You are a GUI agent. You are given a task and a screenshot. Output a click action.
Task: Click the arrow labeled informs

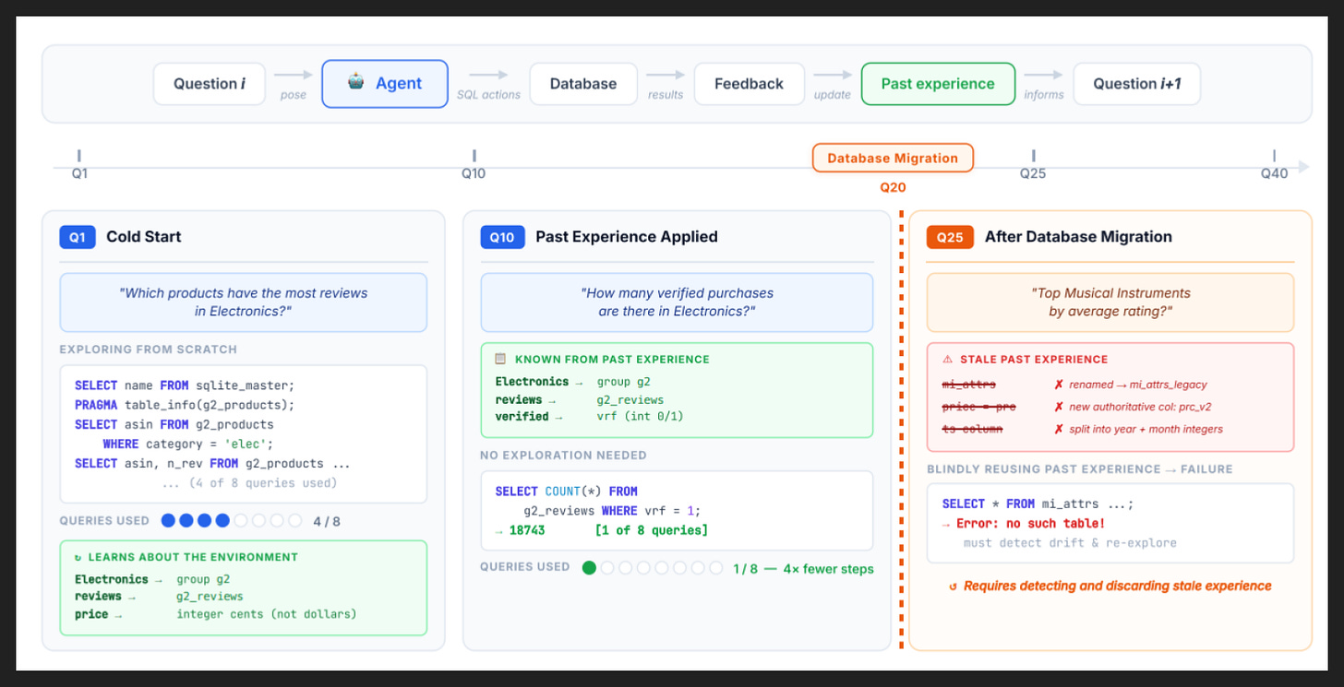[1044, 76]
